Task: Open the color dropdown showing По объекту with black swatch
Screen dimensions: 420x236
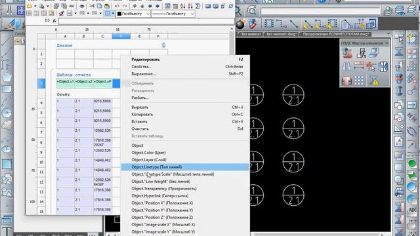Action: [133, 14]
